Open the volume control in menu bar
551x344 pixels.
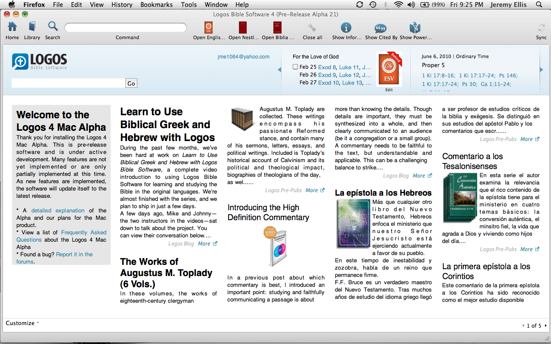pos(411,5)
